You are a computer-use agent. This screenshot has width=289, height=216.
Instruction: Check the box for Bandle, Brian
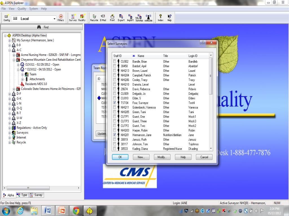coord(115,61)
